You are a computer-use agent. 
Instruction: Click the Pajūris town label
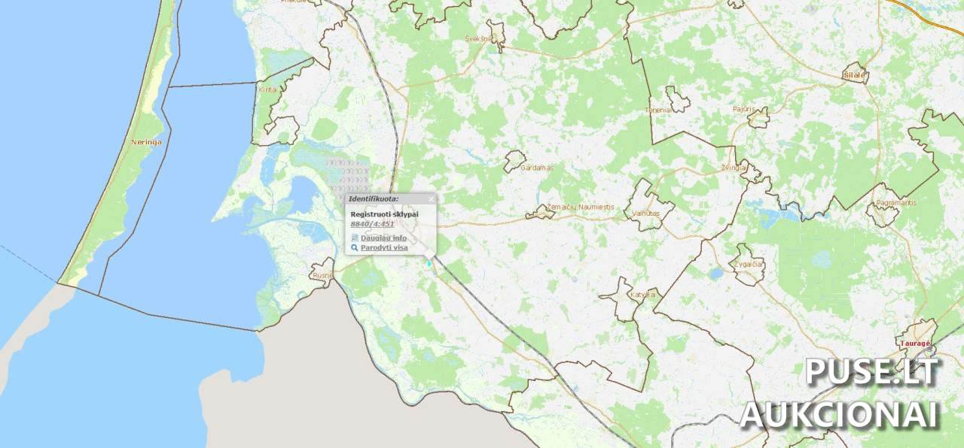click(743, 109)
